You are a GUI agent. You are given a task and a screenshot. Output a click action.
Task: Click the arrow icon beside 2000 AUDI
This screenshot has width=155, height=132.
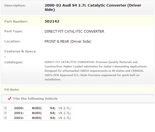pos(5,108)
